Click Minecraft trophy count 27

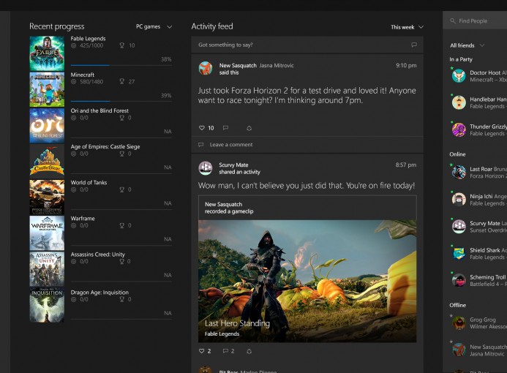(x=127, y=81)
